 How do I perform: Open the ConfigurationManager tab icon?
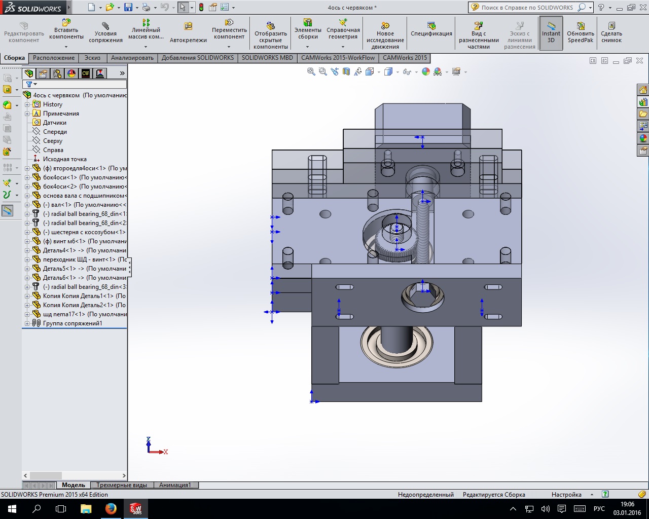pyautogui.click(x=57, y=73)
